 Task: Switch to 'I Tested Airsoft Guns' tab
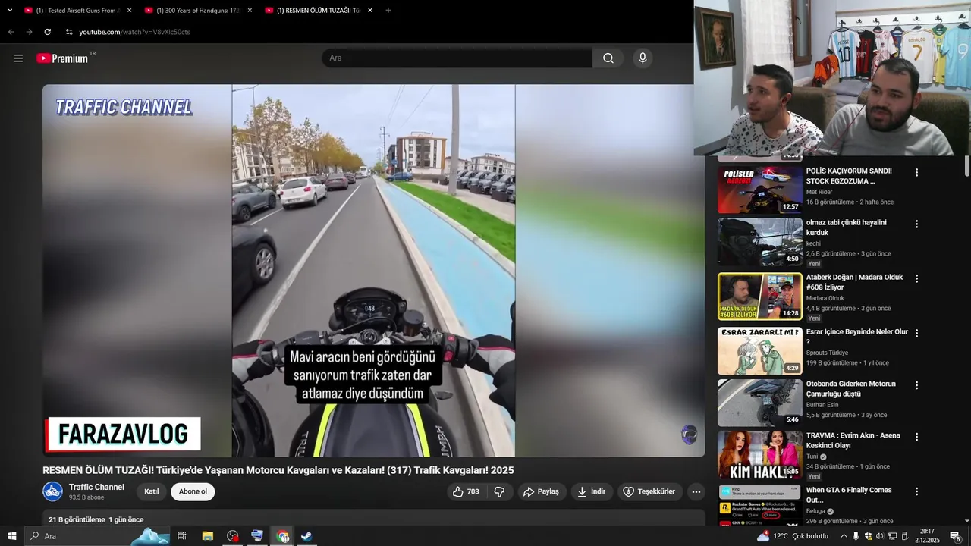pos(76,11)
